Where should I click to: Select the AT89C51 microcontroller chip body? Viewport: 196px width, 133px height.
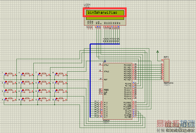(117, 91)
